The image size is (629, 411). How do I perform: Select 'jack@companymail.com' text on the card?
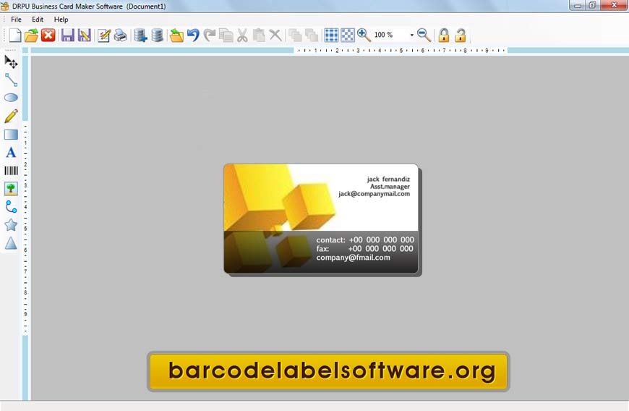[375, 194]
